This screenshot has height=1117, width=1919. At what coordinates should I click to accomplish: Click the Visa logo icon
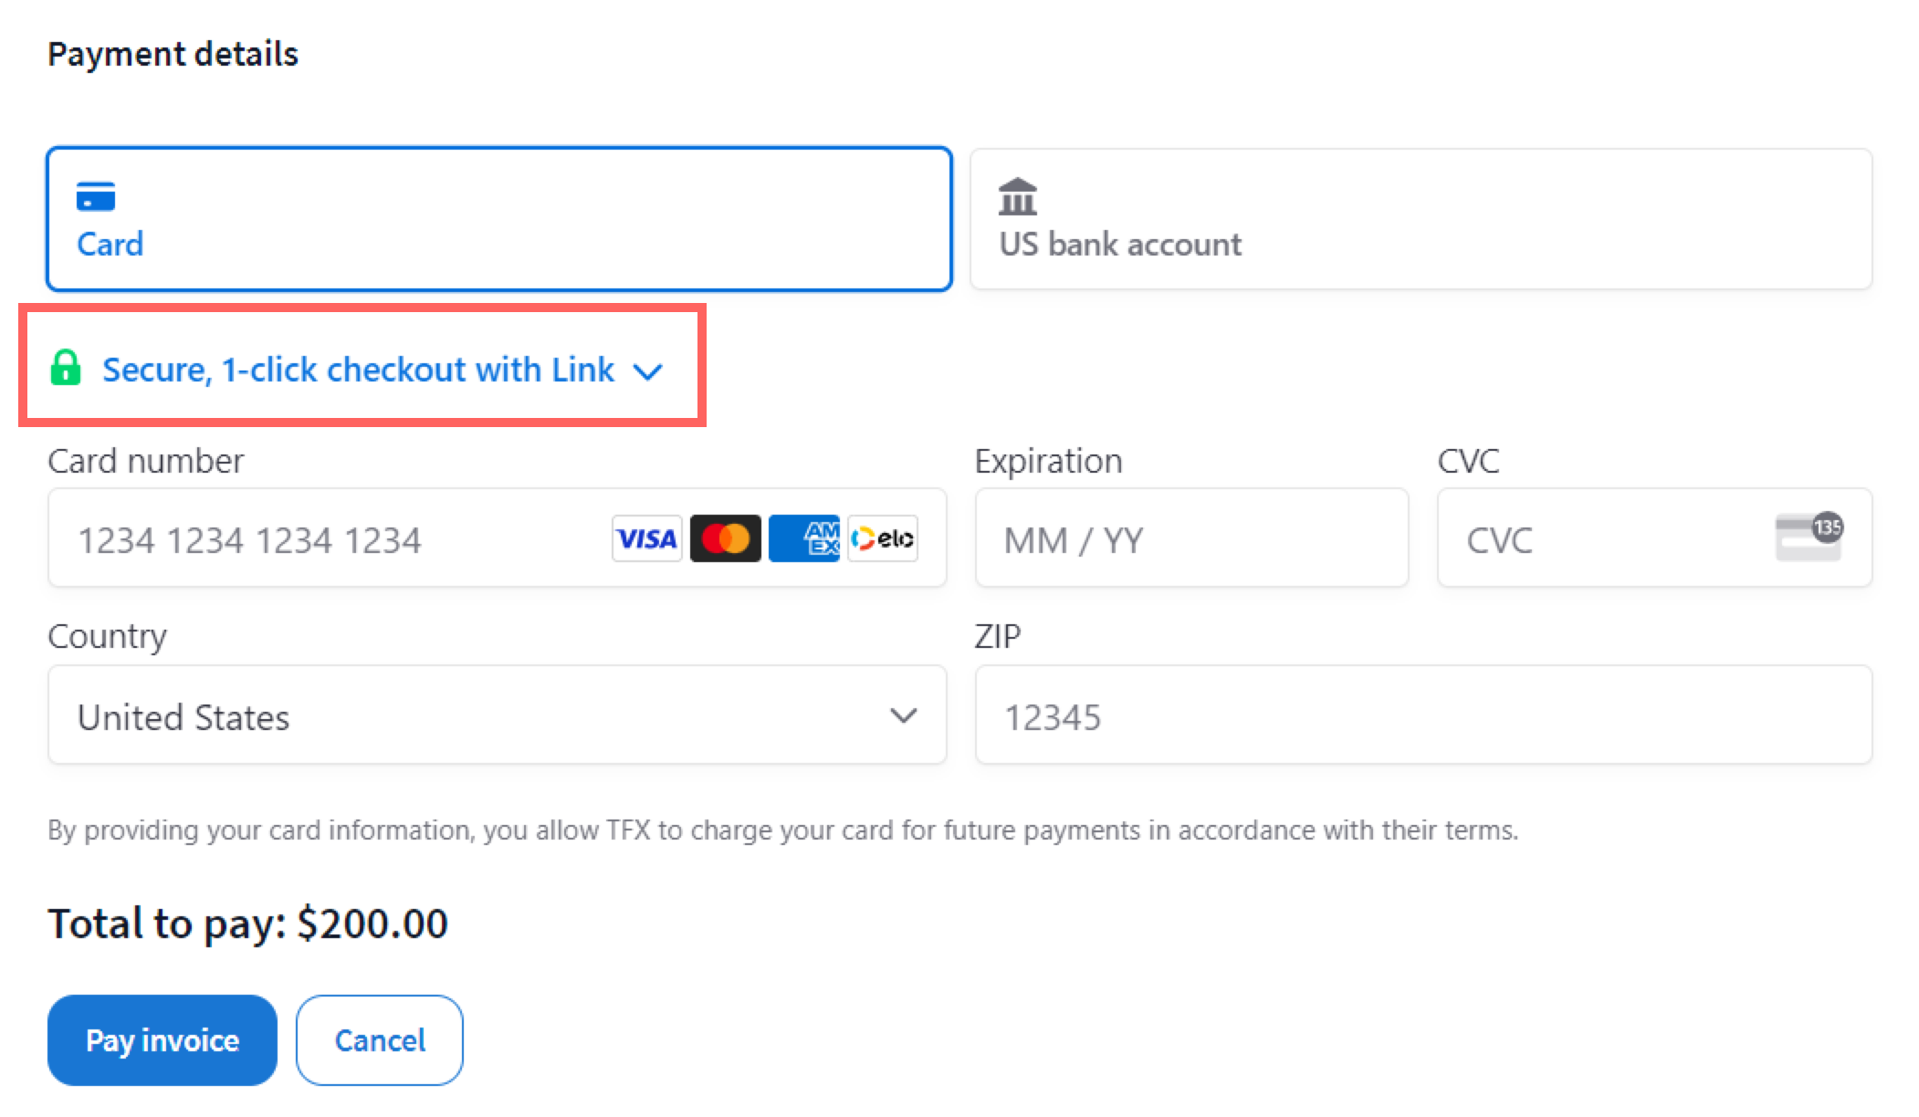coord(646,538)
